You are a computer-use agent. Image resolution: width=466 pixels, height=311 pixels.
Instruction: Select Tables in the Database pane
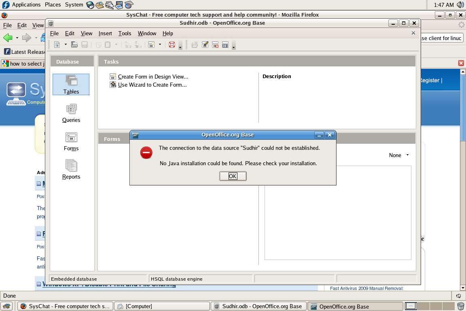click(71, 85)
